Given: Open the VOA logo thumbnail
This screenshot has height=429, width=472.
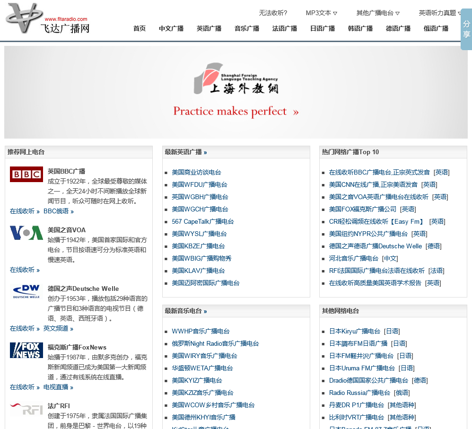Looking at the screenshot, I should click(26, 233).
